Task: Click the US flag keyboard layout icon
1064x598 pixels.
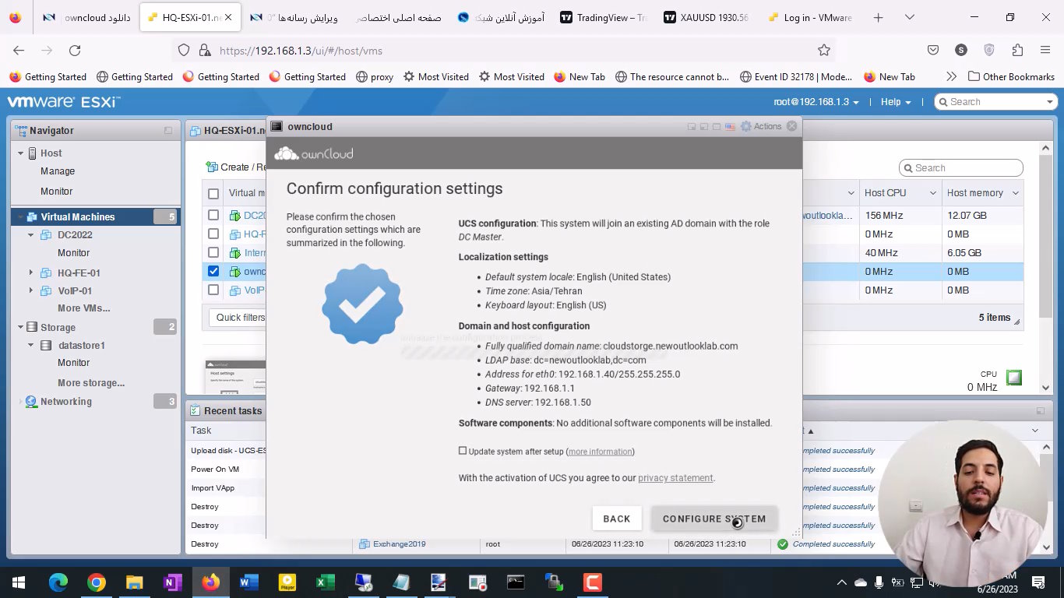Action: click(730, 126)
